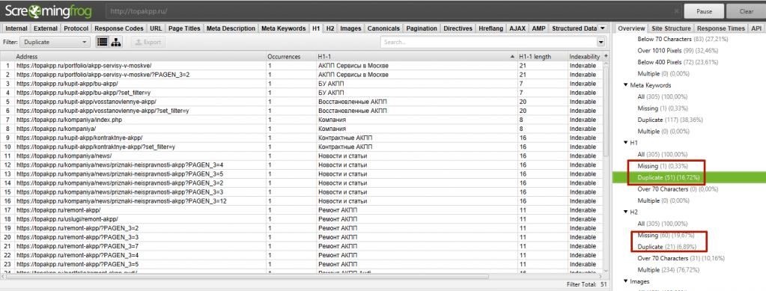Click the Search input box
The width and height of the screenshot is (766, 291).
click(488, 42)
